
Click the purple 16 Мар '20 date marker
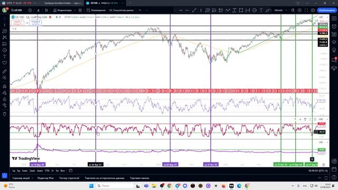(x=37, y=165)
